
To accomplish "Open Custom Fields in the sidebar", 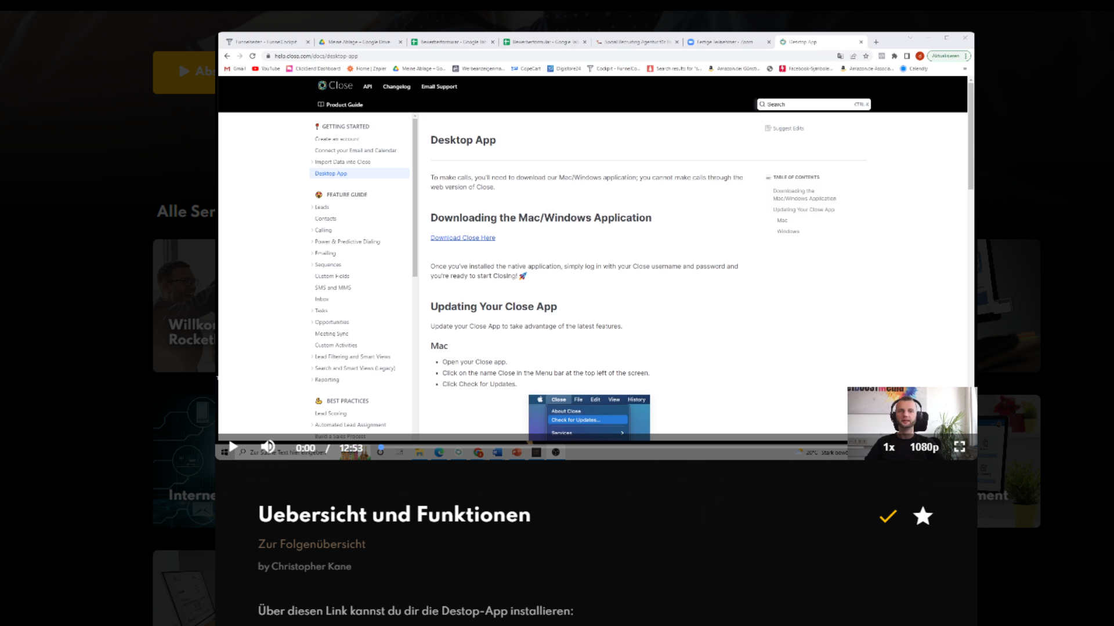I will [332, 276].
